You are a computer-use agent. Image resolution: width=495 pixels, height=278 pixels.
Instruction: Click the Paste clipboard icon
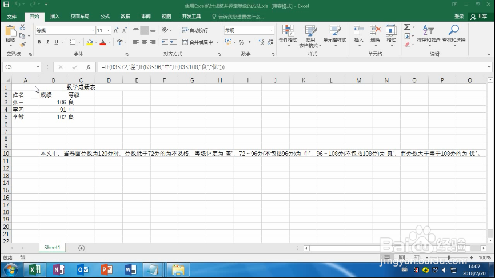click(x=10, y=31)
